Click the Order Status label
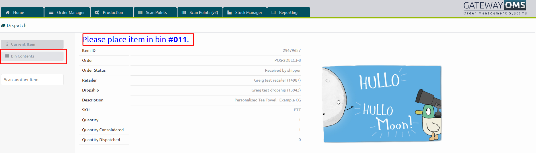 point(94,70)
